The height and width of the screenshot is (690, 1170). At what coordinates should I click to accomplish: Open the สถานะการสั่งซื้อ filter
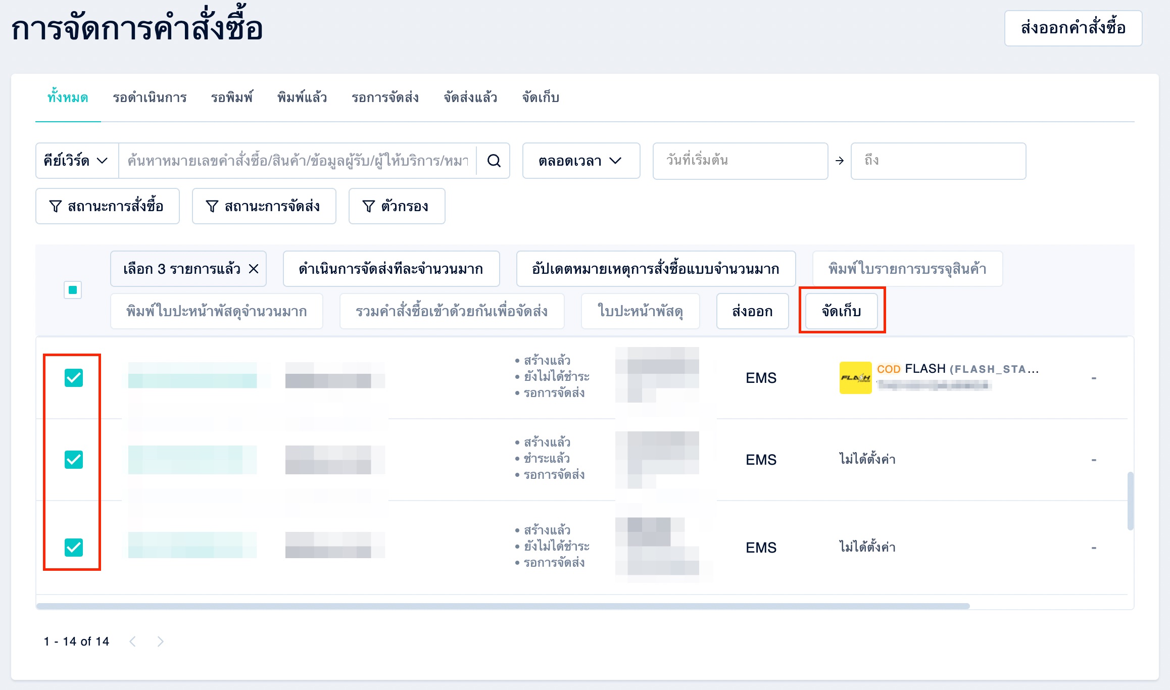tap(108, 206)
